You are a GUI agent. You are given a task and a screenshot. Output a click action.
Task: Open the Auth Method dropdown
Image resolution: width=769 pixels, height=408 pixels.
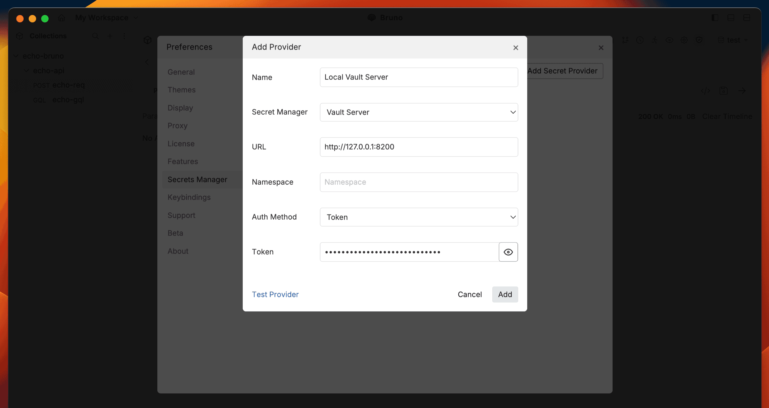pos(419,217)
